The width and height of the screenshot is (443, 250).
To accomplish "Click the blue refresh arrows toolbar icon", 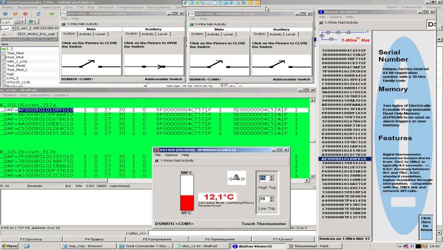I will click(x=38, y=14).
